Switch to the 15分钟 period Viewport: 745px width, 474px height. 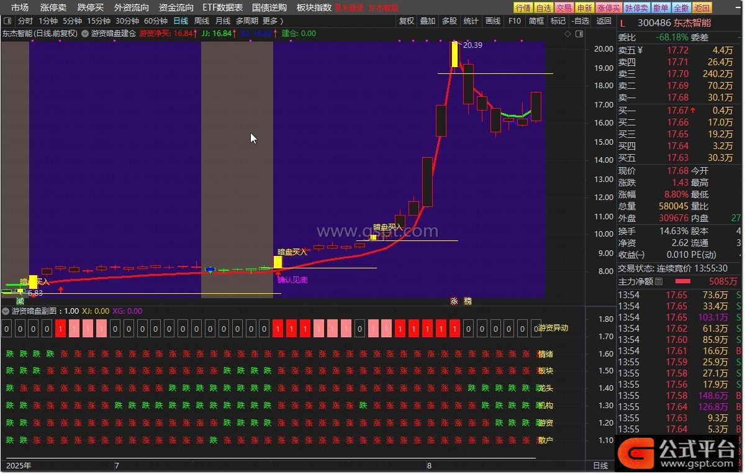pyautogui.click(x=98, y=21)
